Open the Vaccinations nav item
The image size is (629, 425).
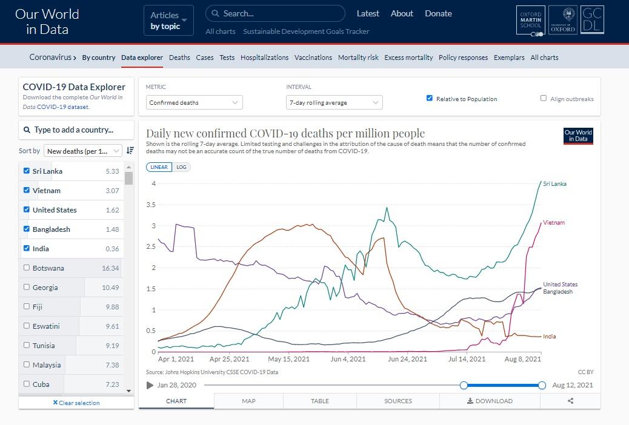[x=313, y=58]
